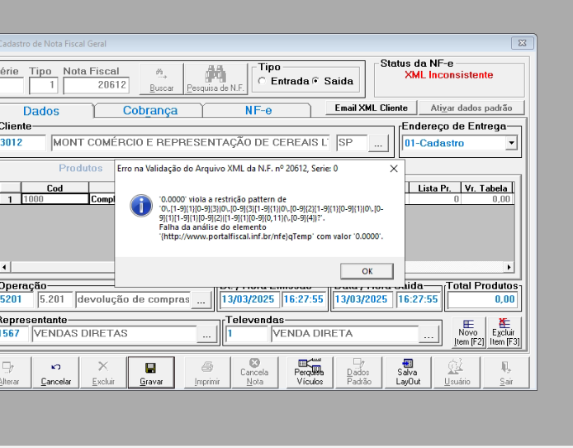Screen dimensions: 573x448
Task: Click the Nota Fiscal number field
Action: point(97,85)
